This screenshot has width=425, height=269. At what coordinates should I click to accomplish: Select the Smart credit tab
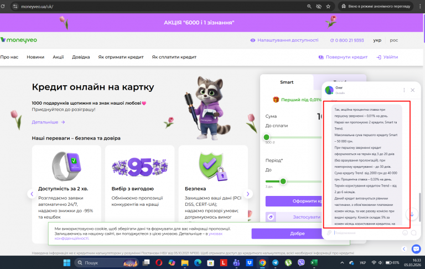[287, 82]
